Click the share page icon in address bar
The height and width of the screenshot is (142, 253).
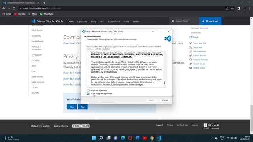[227, 9]
